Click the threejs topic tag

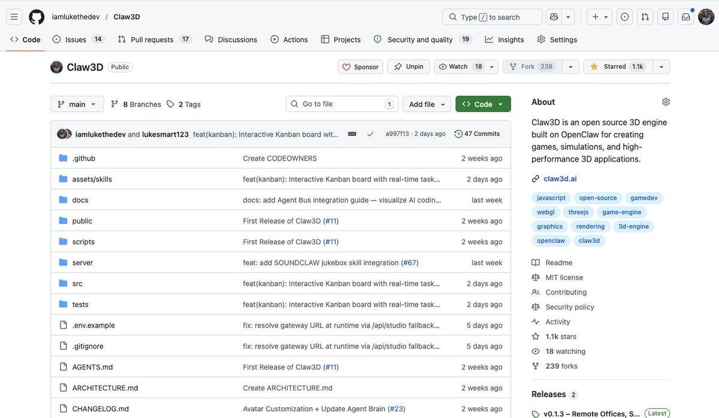pyautogui.click(x=578, y=212)
